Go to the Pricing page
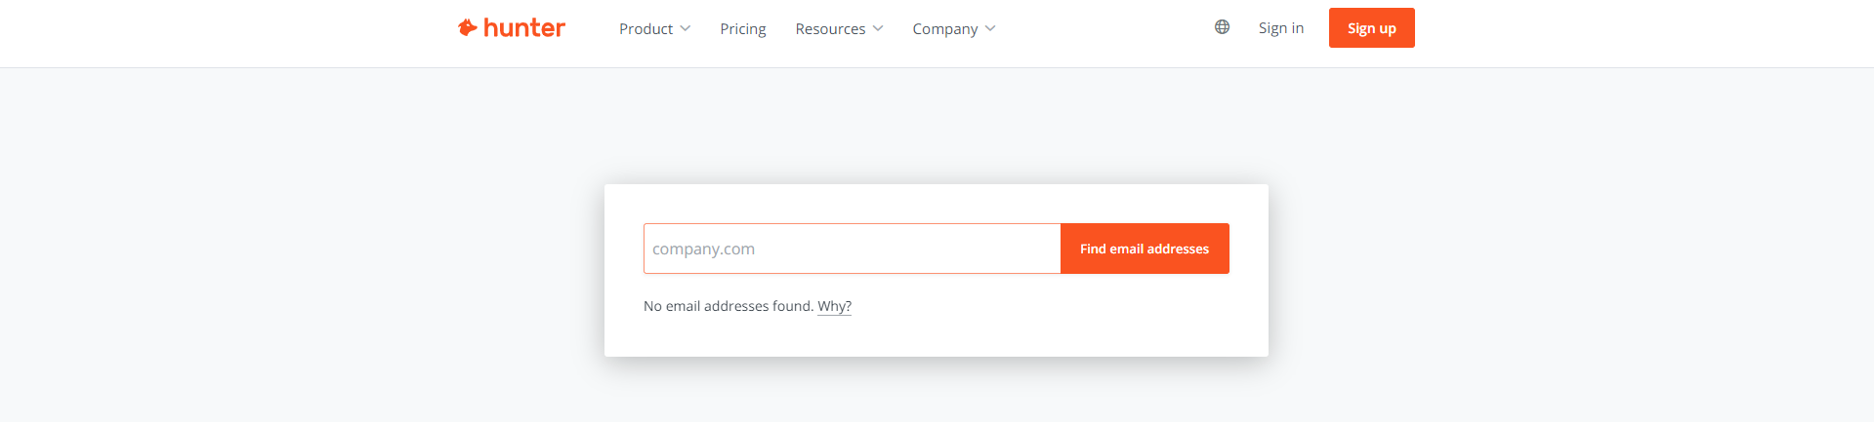Viewport: 1874px width, 422px height. [743, 29]
